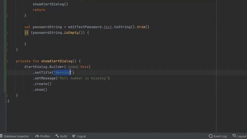Collapse the if (passwordString.isEmpty()) block fold marker

click(x=6, y=33)
